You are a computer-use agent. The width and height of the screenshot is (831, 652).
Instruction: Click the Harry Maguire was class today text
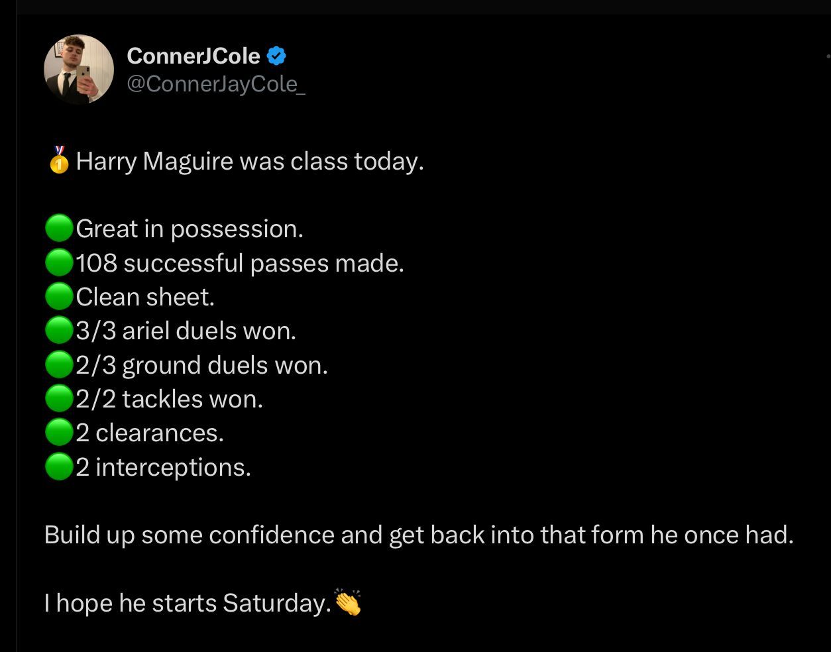[x=250, y=161]
